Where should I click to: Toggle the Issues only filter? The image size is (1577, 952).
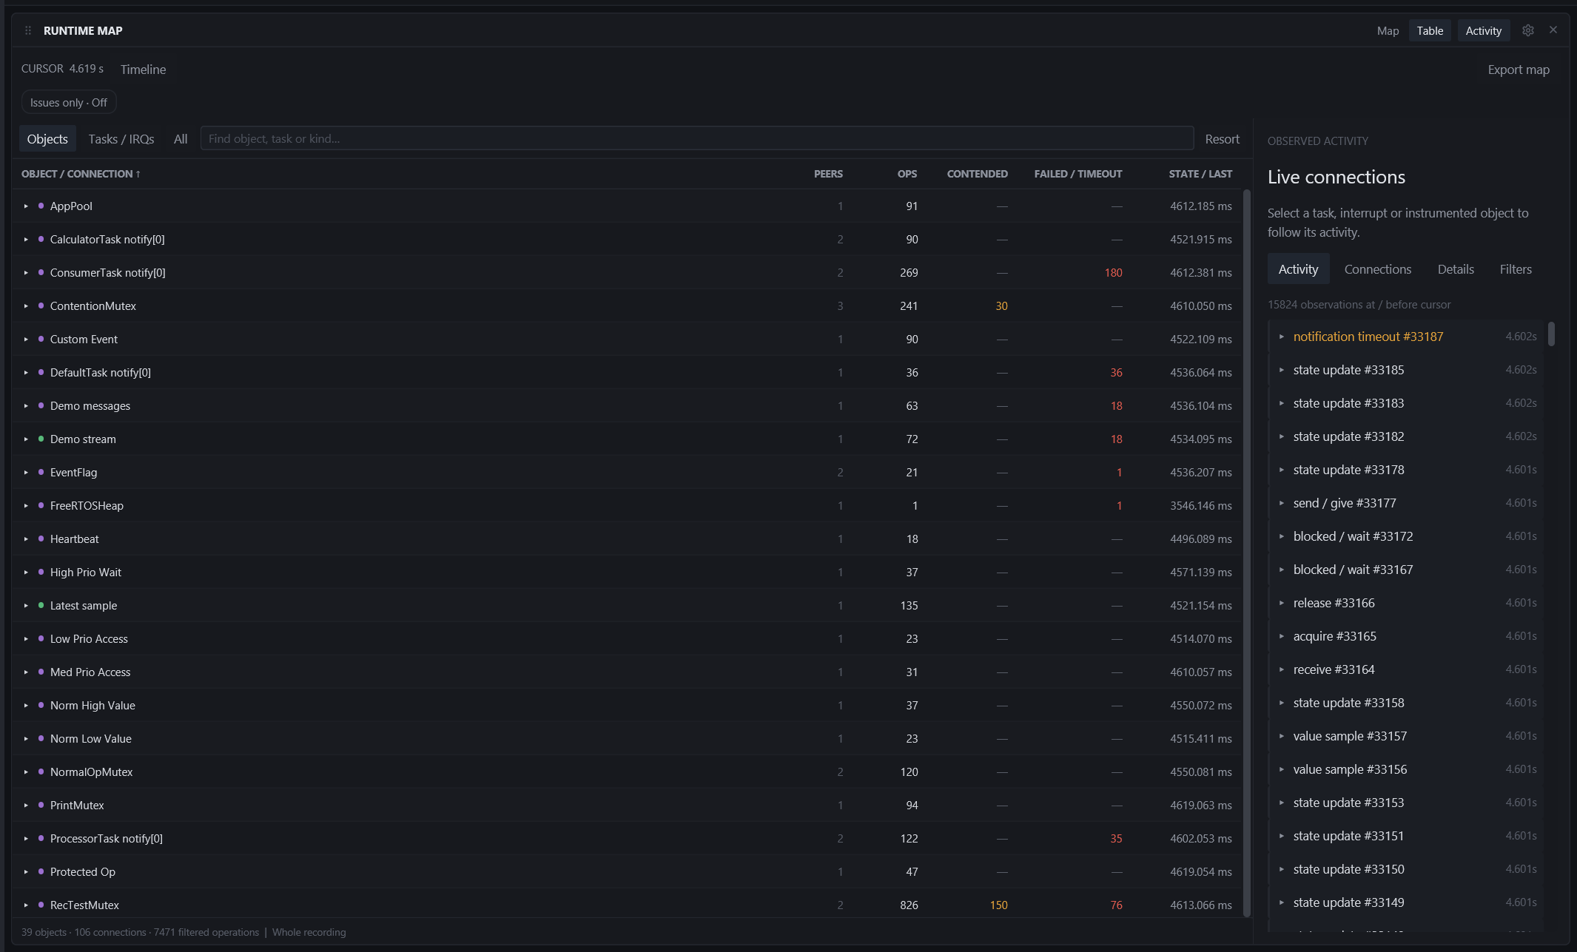(69, 102)
